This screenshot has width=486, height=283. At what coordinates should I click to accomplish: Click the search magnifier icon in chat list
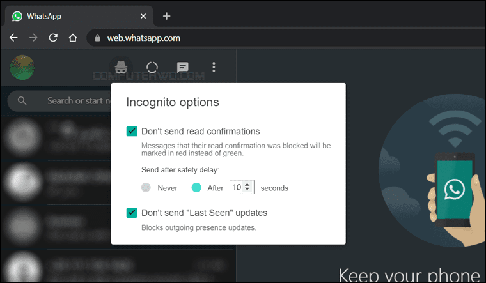point(22,101)
